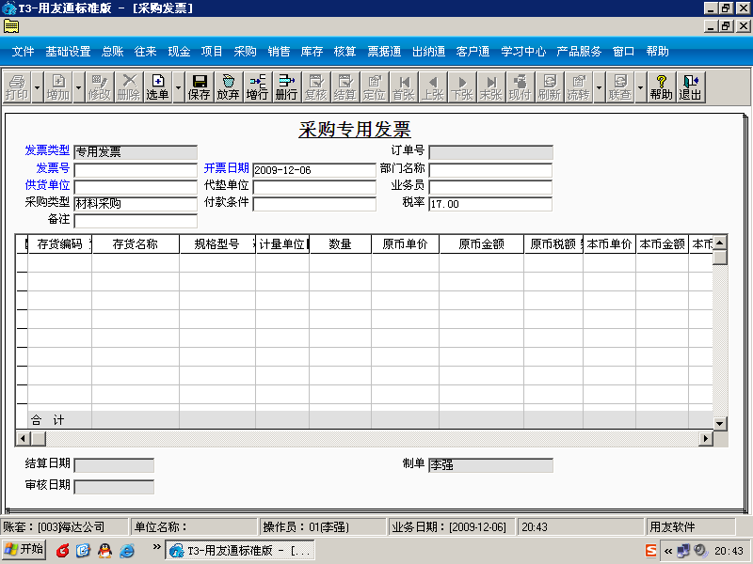Screen dimensions: 753x564
Task: Click the 开票日期 date field
Action: tap(314, 170)
